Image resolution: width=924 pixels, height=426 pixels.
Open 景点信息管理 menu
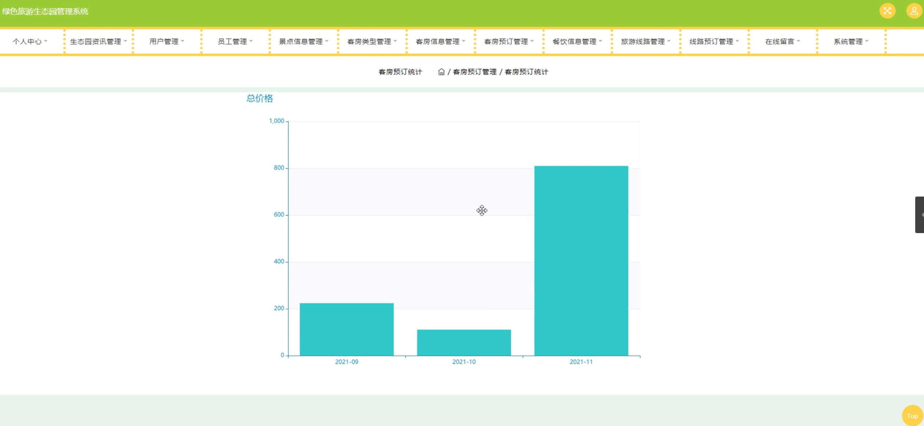click(x=303, y=42)
